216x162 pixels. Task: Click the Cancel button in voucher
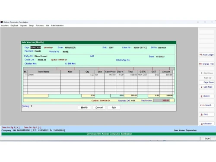pos(99,108)
